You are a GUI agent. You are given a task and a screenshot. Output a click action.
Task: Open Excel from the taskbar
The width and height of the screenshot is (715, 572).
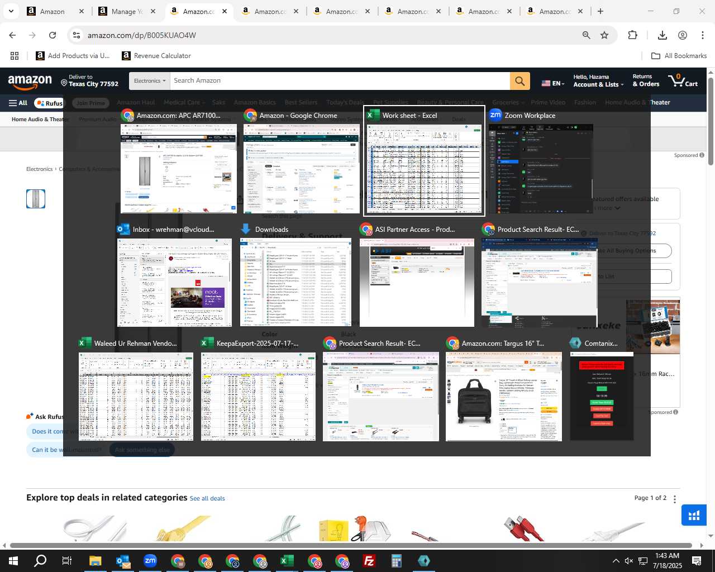[x=287, y=561]
